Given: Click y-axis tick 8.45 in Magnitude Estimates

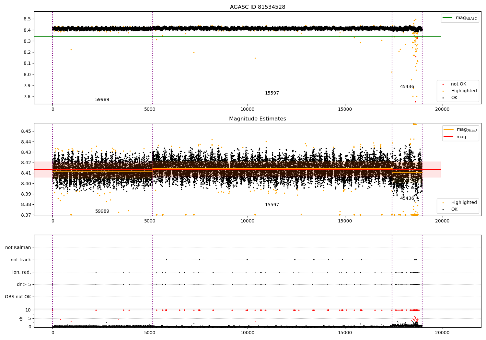Looking at the screenshot, I should point(26,131).
